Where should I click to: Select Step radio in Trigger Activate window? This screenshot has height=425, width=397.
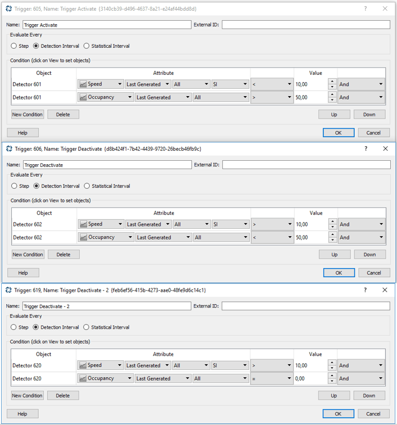[x=14, y=46]
